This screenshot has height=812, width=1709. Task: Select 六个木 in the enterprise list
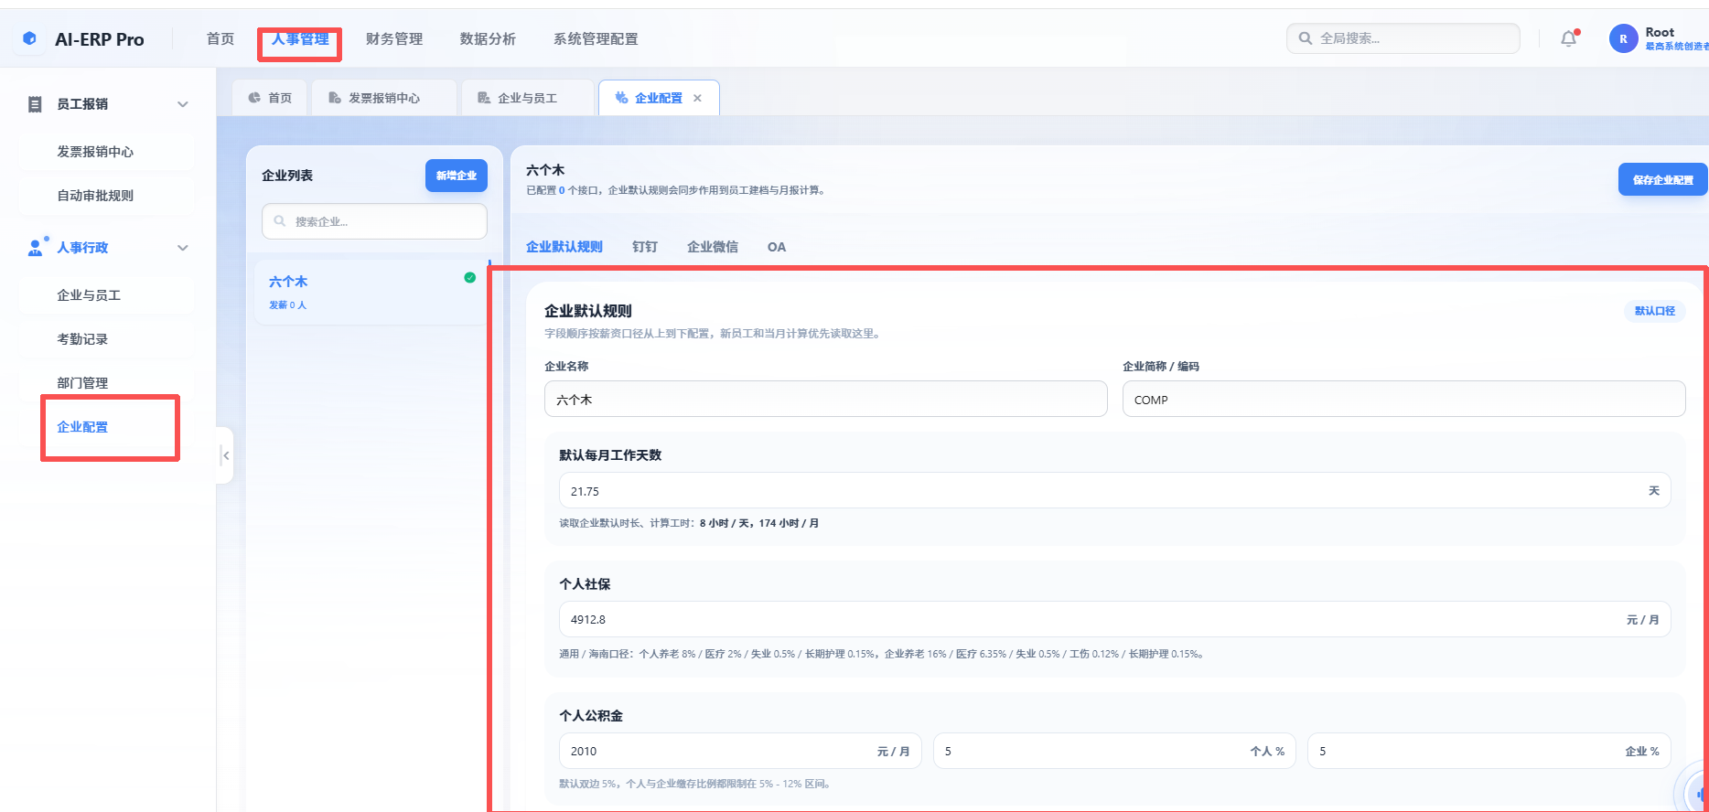click(371, 292)
